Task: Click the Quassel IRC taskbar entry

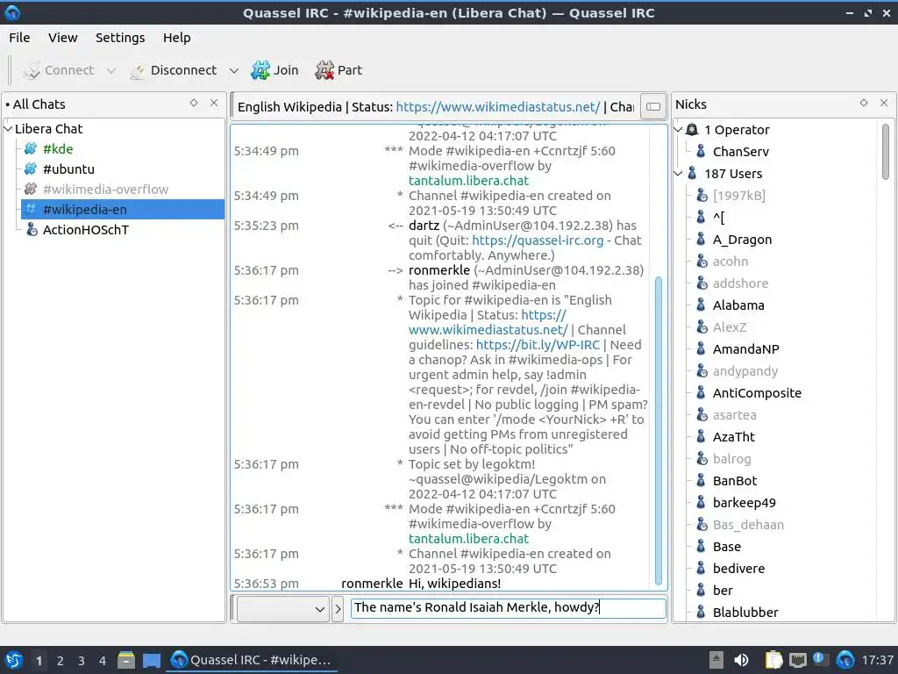Action: pyautogui.click(x=251, y=660)
